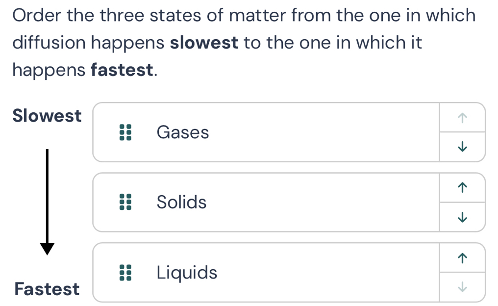
Task: Click the bold word slowest in the question
Action: click(203, 43)
